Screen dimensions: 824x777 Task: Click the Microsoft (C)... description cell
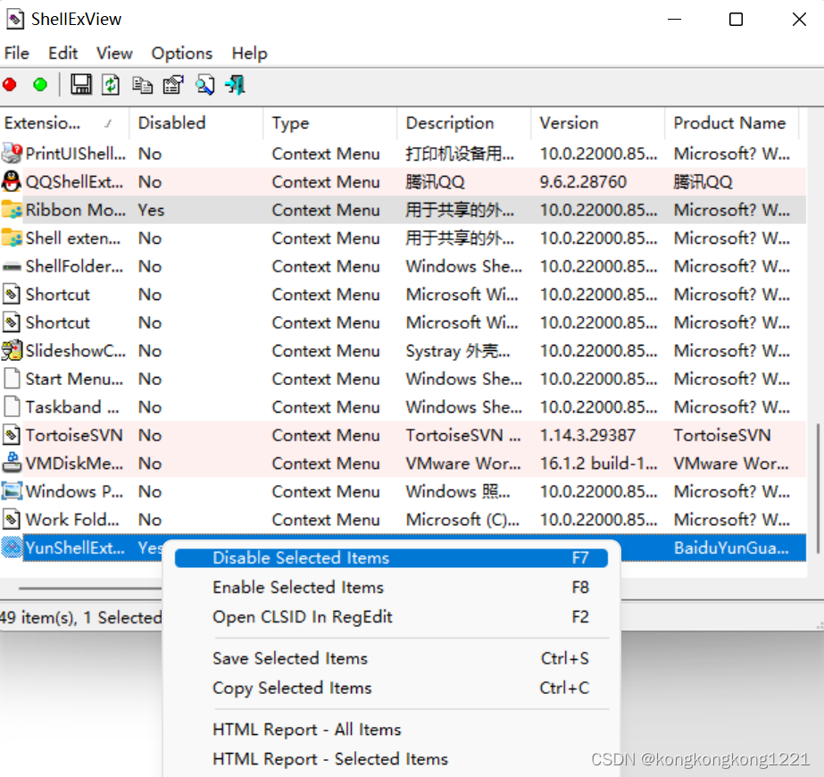pos(462,520)
